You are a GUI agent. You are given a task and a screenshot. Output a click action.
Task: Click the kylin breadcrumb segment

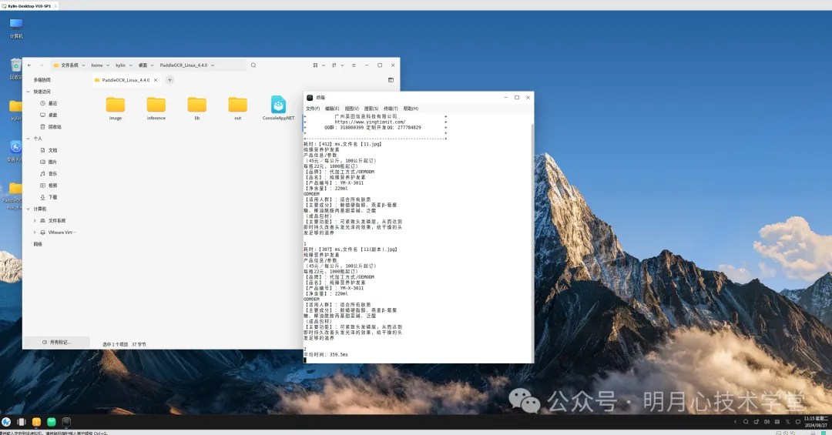tap(121, 65)
